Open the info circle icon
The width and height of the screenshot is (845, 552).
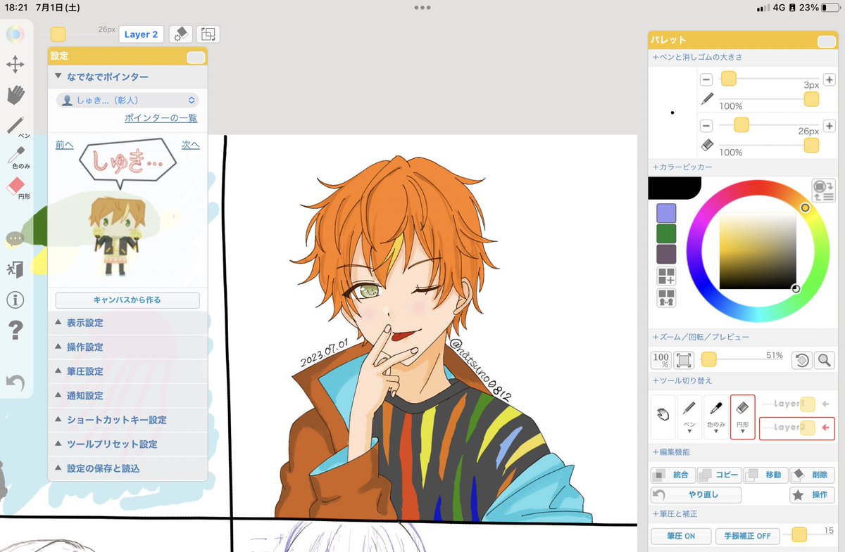point(15,300)
